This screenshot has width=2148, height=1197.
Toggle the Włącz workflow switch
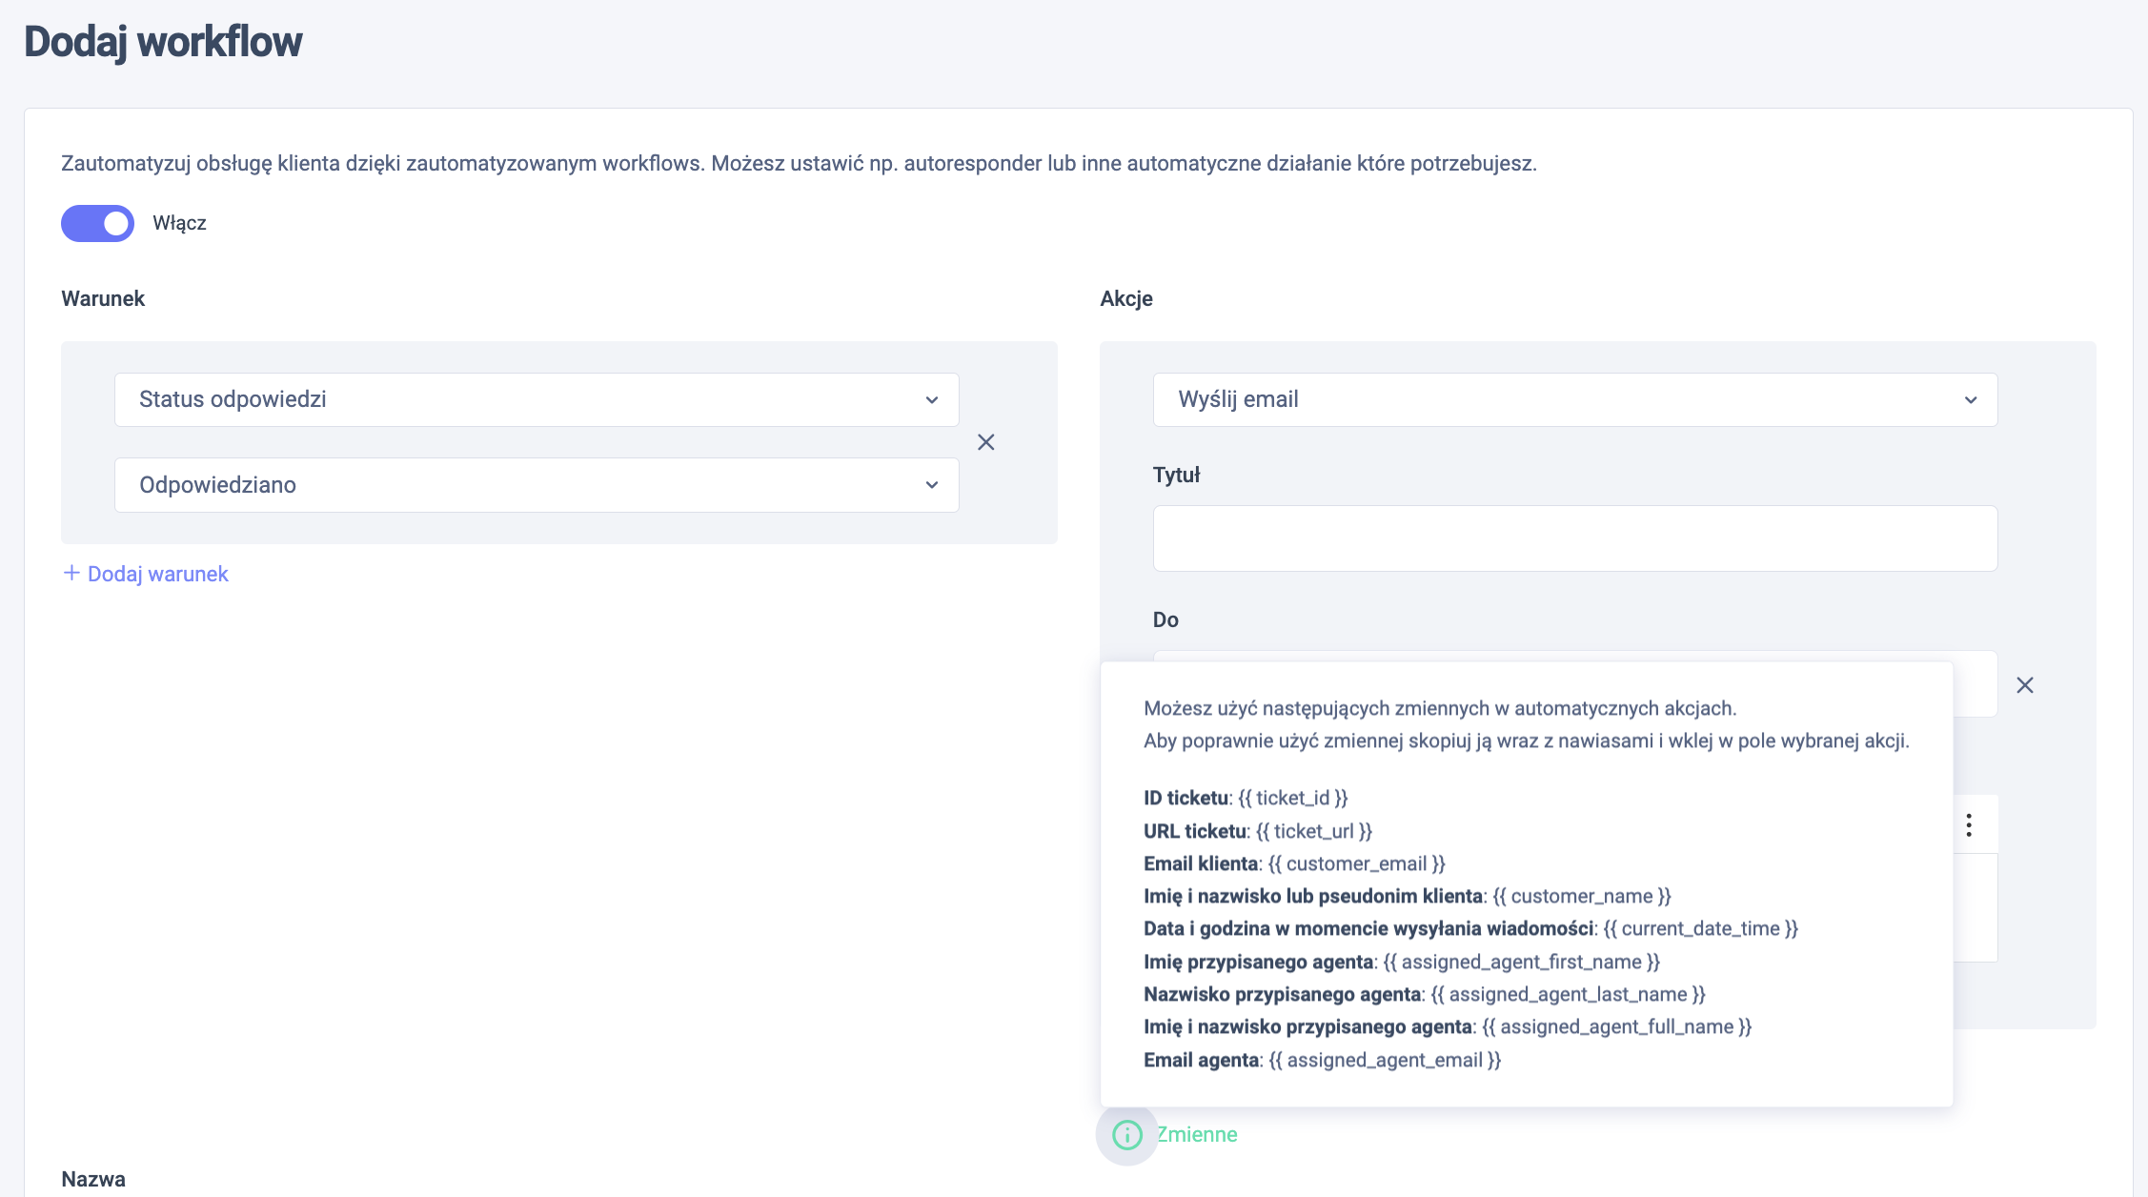tap(98, 224)
